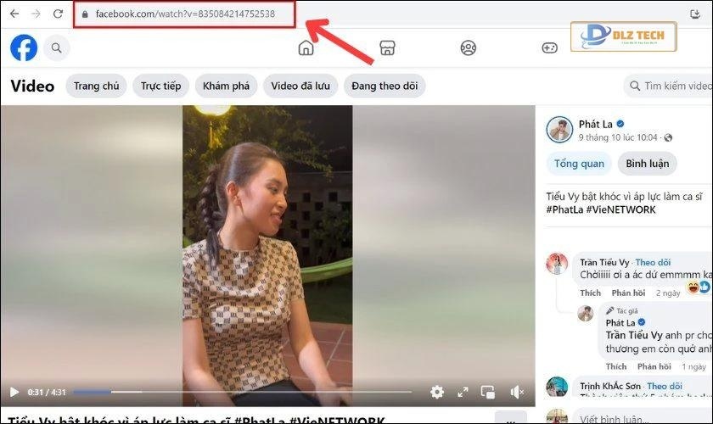Open the Facebook logo home link
This screenshot has width=713, height=424.
(24, 47)
